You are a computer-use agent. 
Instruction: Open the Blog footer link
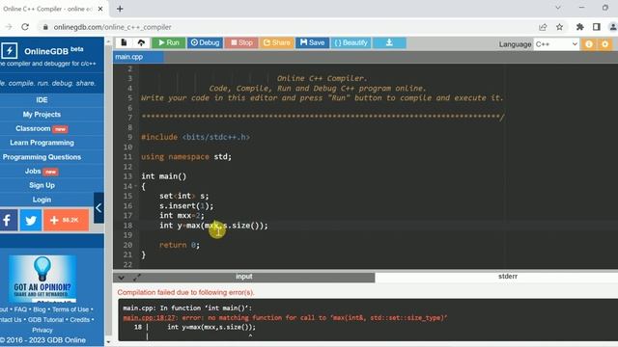click(x=39, y=309)
